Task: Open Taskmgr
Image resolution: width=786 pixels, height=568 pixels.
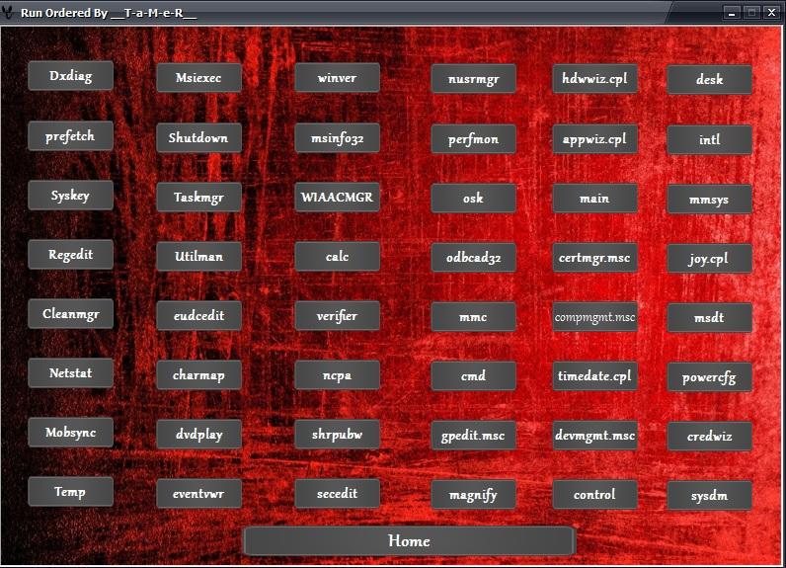Action: click(x=199, y=197)
